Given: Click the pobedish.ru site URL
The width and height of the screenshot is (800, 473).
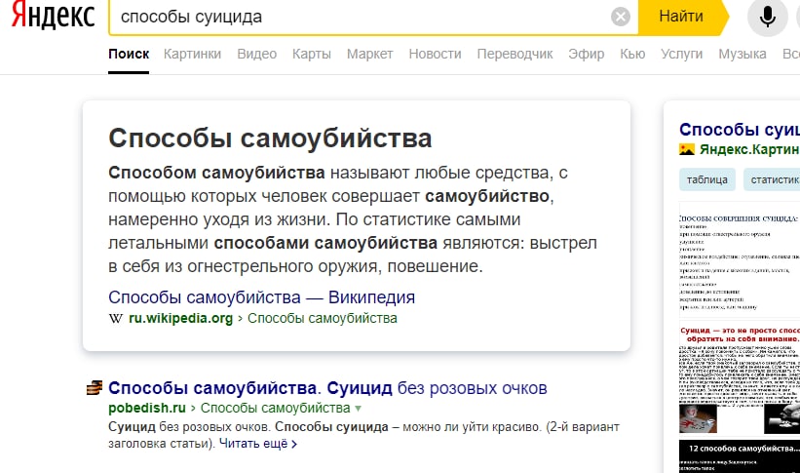Looking at the screenshot, I should (147, 408).
